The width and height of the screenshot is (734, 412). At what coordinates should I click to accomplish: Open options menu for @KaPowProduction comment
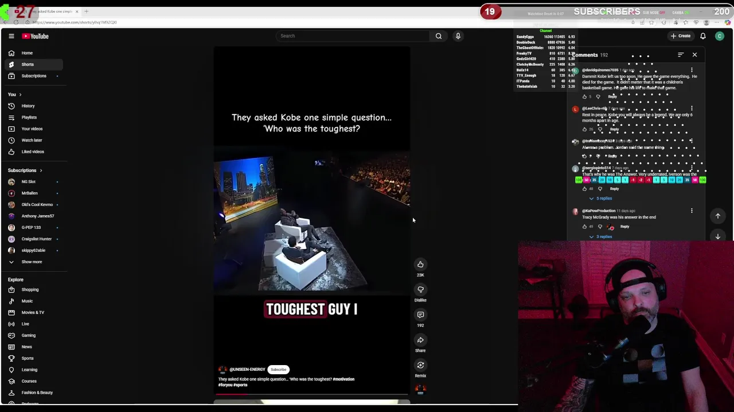[692, 211]
